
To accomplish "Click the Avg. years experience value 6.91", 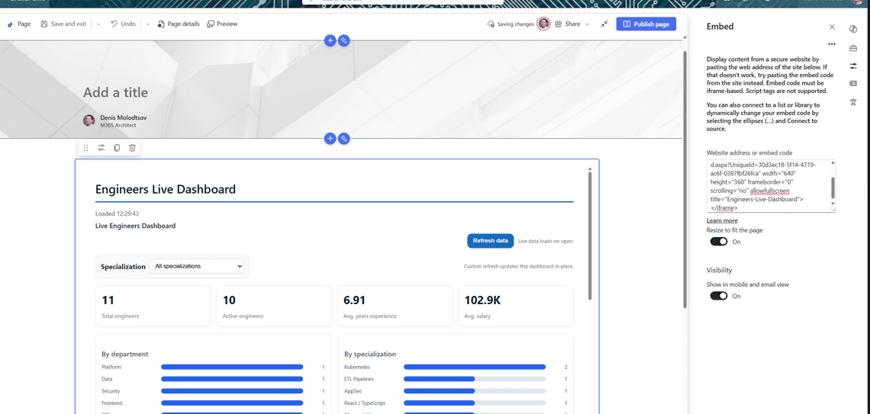I will (355, 300).
